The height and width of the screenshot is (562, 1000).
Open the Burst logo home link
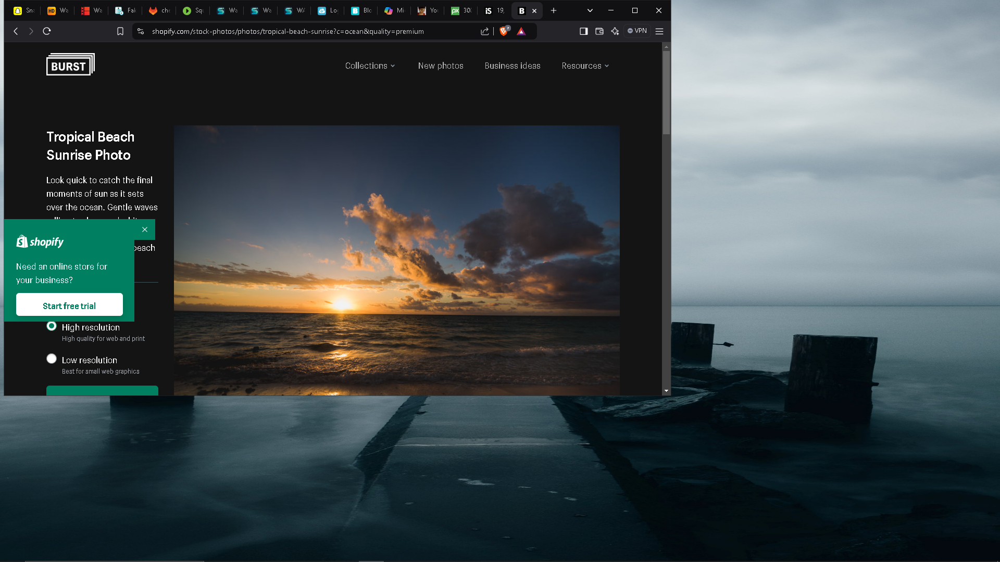click(x=70, y=65)
